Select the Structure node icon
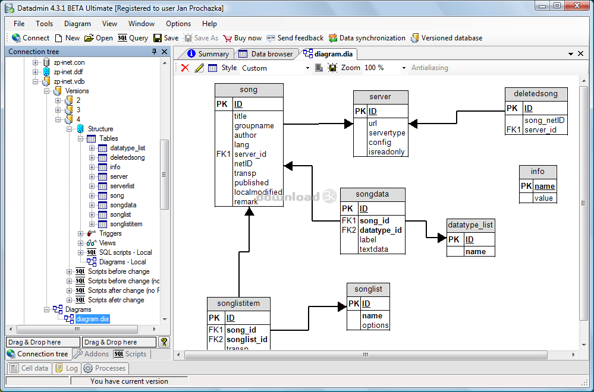This screenshot has height=392, width=594. click(x=80, y=129)
